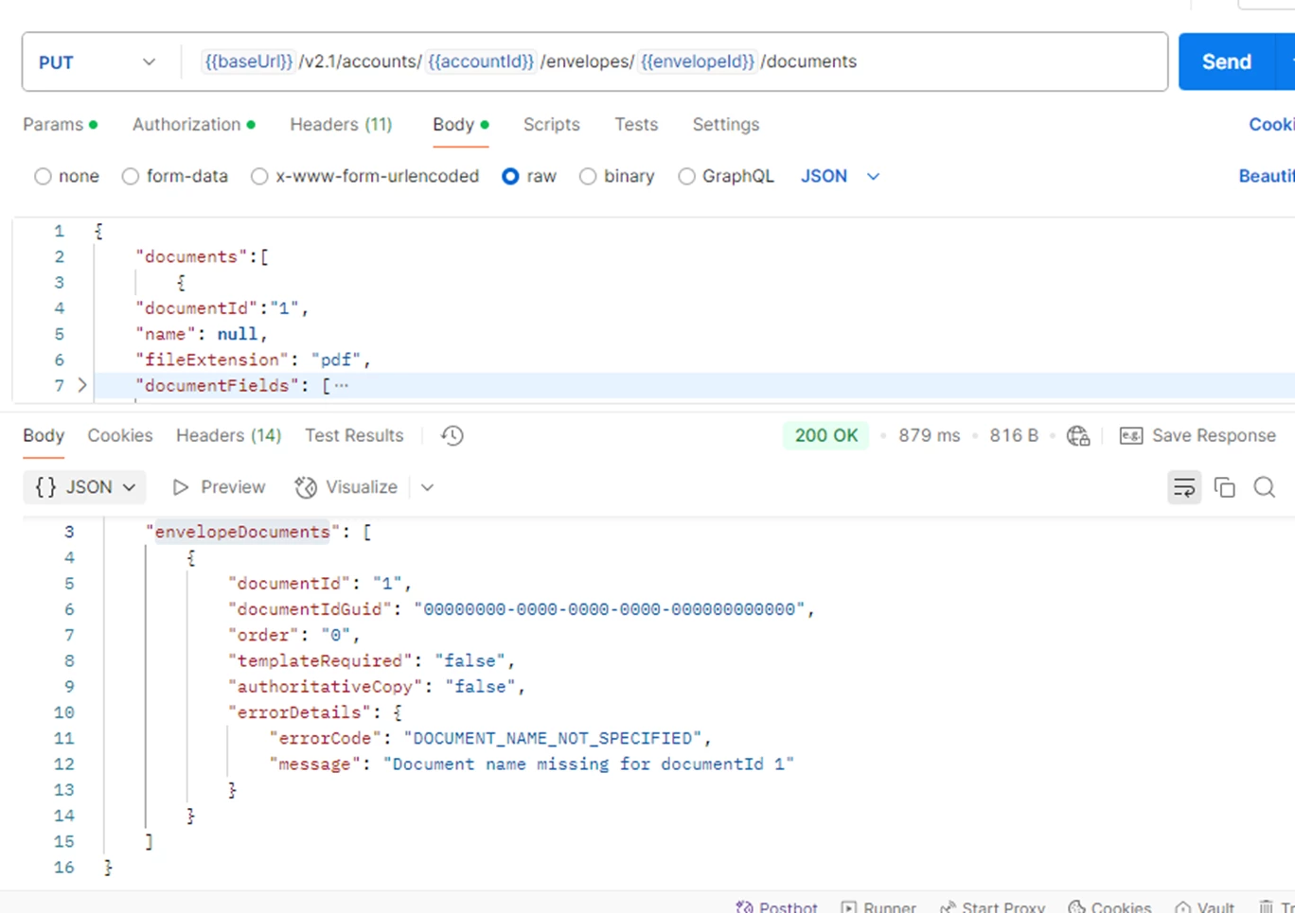Open the Test Results tab
Screen dimensions: 1295x913
coord(354,435)
